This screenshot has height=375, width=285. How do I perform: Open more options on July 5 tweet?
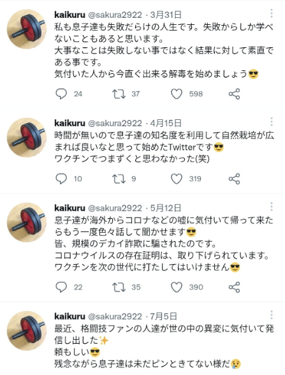(x=272, y=315)
